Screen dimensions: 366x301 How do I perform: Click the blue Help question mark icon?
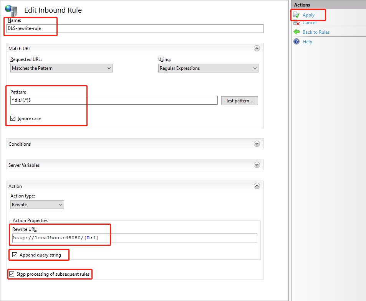point(296,41)
